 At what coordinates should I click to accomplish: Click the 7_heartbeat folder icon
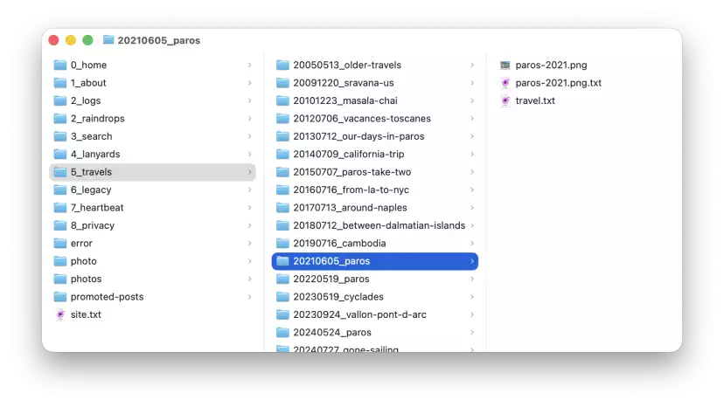60,208
